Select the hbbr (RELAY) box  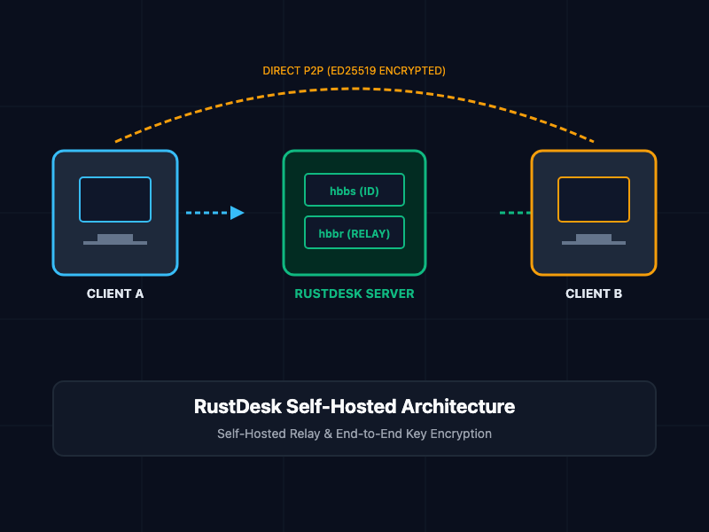pyautogui.click(x=354, y=233)
